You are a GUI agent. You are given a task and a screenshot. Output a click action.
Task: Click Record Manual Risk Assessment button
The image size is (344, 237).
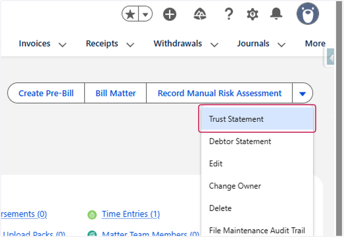pyautogui.click(x=220, y=93)
